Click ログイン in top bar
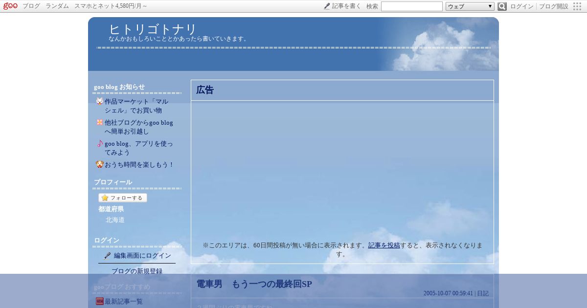587x308 pixels. [522, 6]
